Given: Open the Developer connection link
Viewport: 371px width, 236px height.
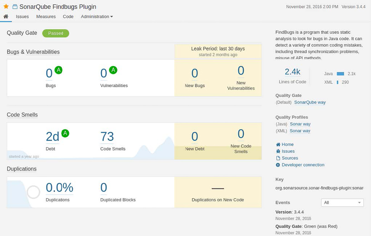Looking at the screenshot, I should (303, 165).
